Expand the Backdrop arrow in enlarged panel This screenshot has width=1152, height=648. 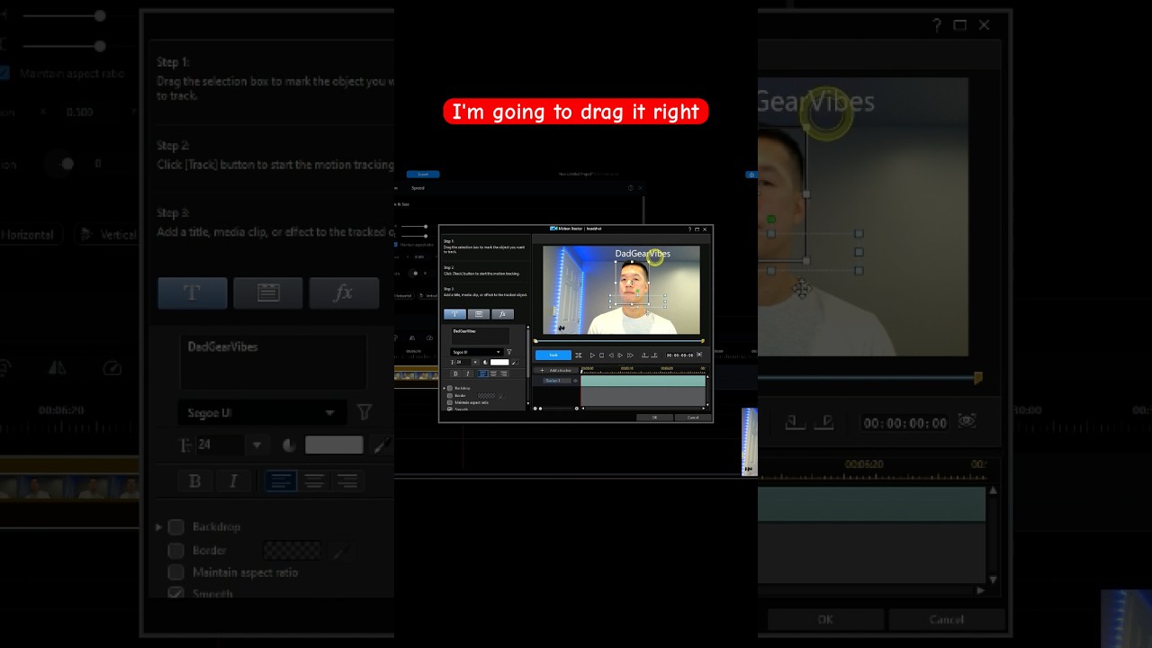pos(159,526)
